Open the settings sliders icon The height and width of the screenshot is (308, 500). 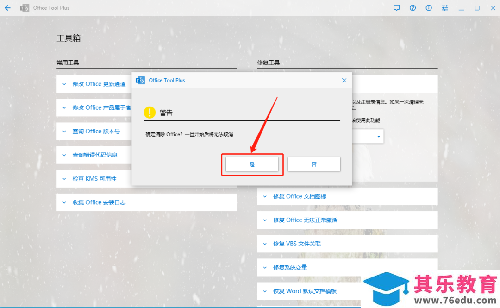444,8
